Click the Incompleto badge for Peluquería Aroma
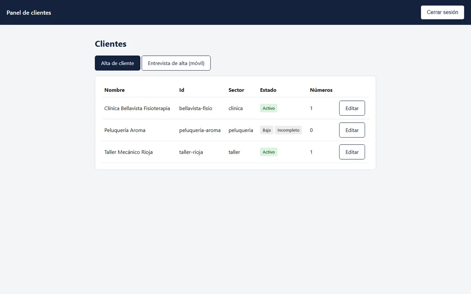471x294 pixels. coord(288,130)
